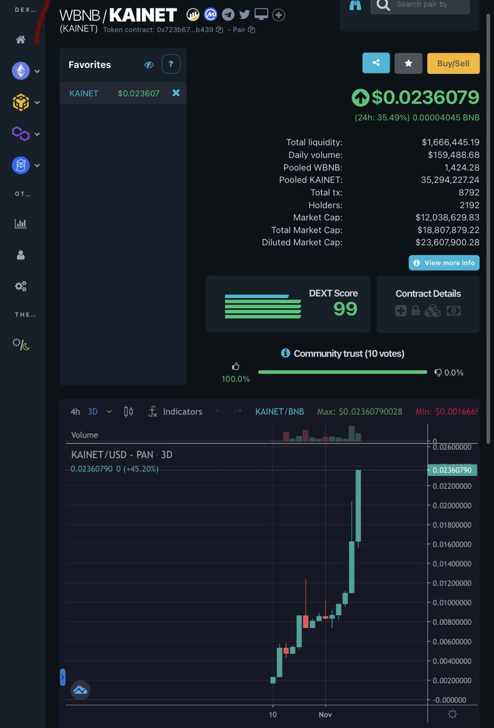This screenshot has height=728, width=494.
Task: Open the chart Indicators menu
Action: [175, 411]
